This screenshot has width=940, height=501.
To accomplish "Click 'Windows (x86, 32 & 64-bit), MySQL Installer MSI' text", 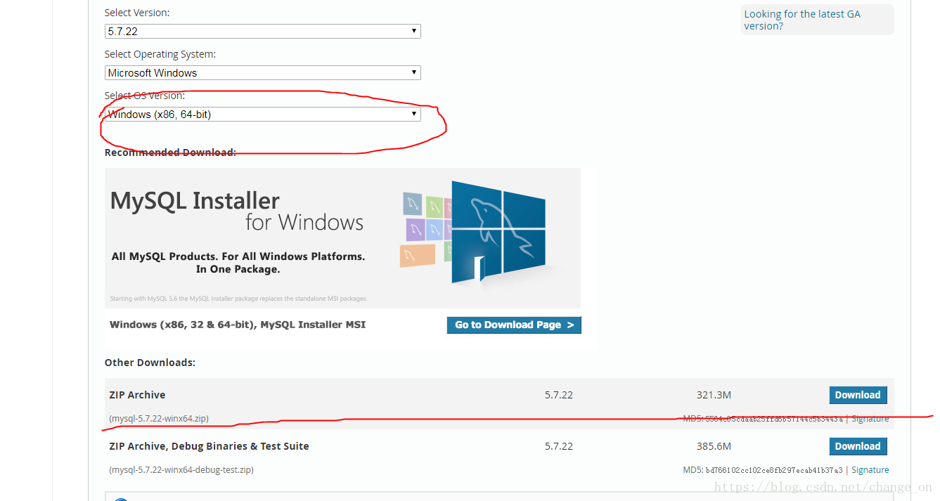I will (x=238, y=325).
